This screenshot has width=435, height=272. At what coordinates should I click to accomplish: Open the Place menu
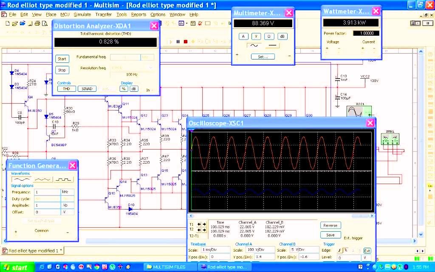(51, 14)
